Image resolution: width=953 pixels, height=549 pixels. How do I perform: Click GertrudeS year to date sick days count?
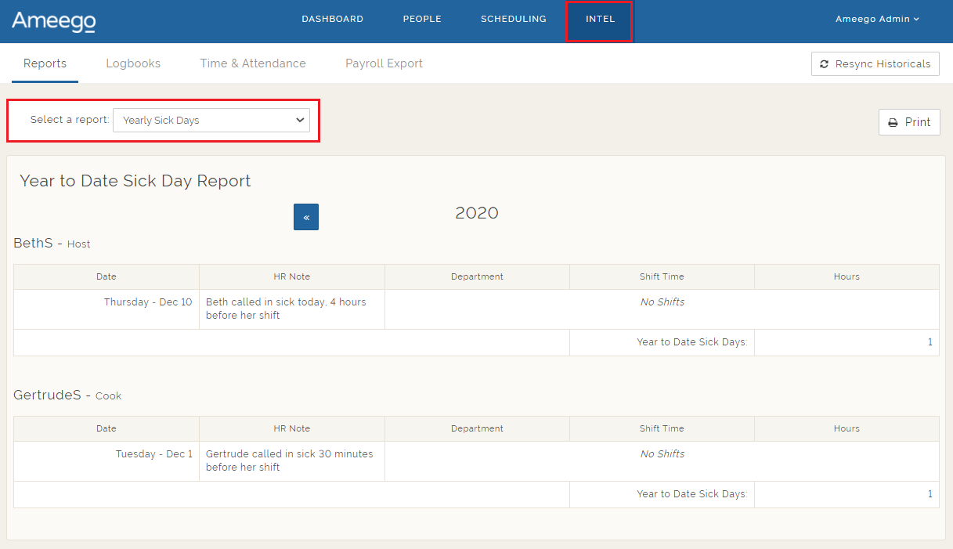click(930, 494)
